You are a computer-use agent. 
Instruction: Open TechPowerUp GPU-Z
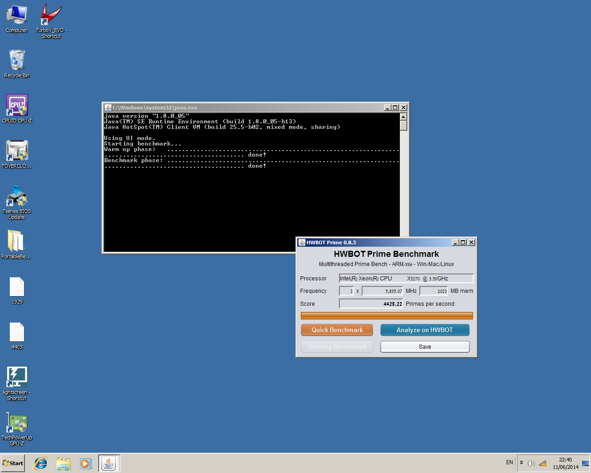coord(17,429)
